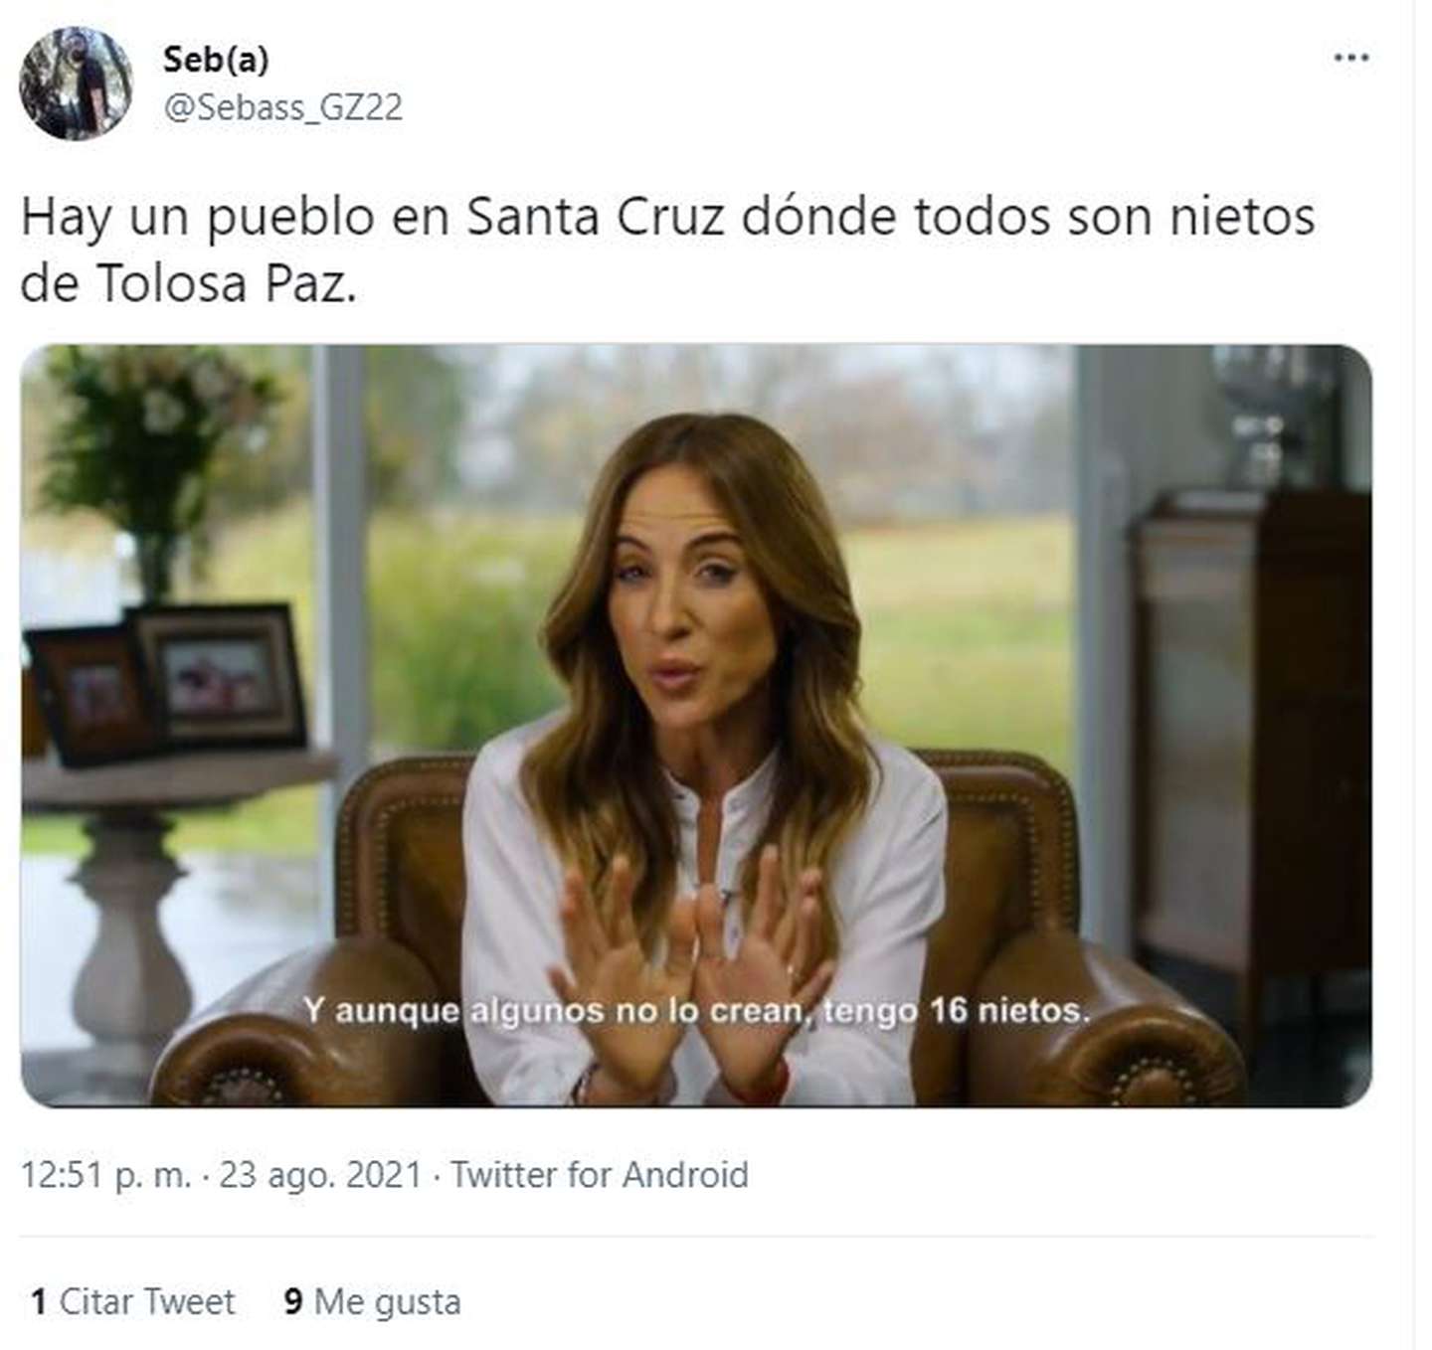Image resolution: width=1432 pixels, height=1350 pixels.
Task: Select the tweet text about Santa Cruz
Action: [667, 250]
